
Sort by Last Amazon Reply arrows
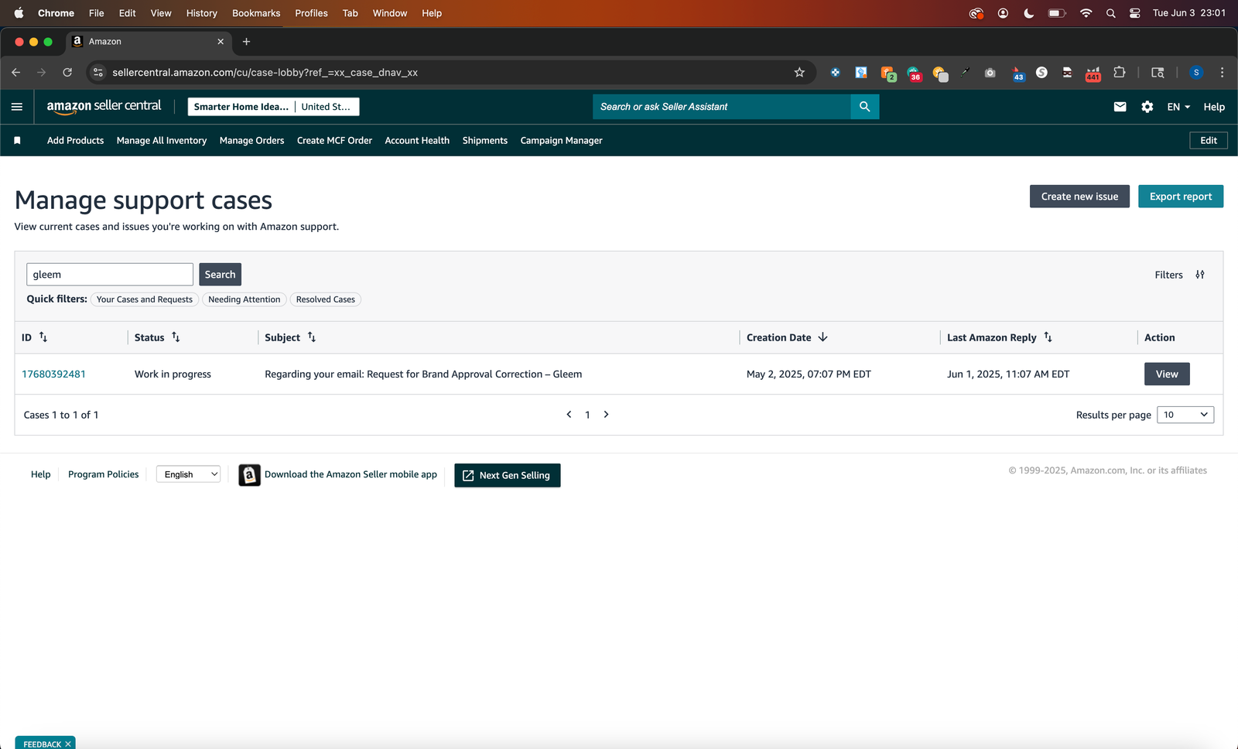(x=1048, y=337)
